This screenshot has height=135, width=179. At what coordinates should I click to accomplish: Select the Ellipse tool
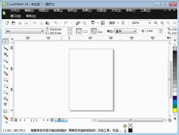(5, 86)
